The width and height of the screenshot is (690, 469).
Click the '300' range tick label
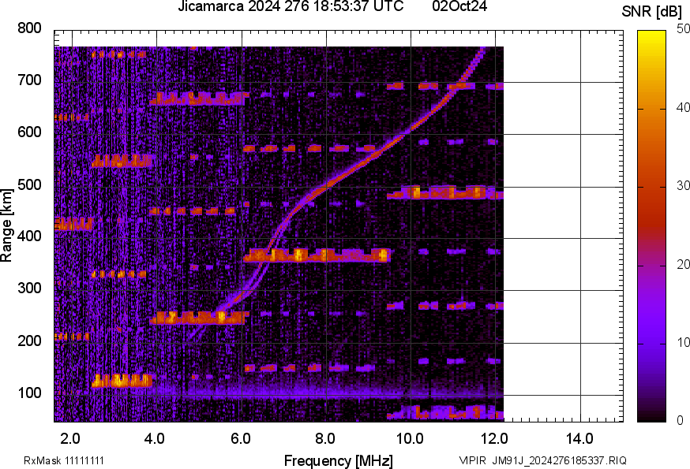click(x=29, y=288)
